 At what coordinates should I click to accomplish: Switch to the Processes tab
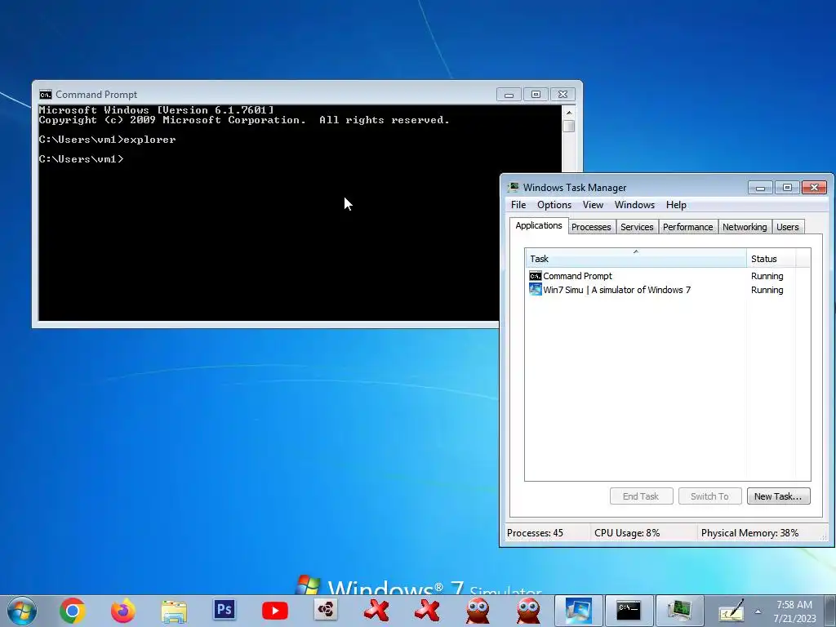[591, 227]
